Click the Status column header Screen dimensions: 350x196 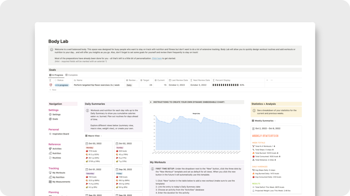coord(59,80)
